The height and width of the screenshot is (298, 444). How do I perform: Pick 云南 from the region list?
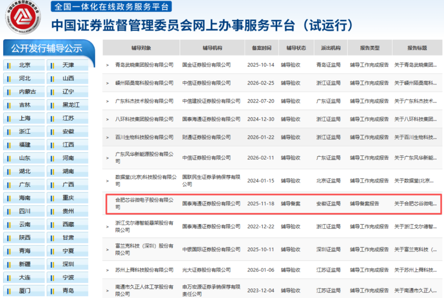(24, 225)
